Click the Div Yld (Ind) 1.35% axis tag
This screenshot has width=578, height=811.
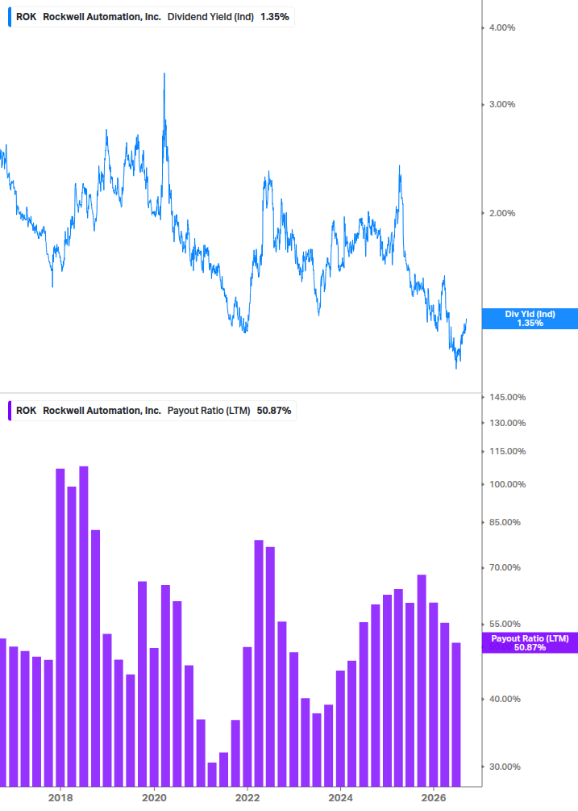[530, 319]
